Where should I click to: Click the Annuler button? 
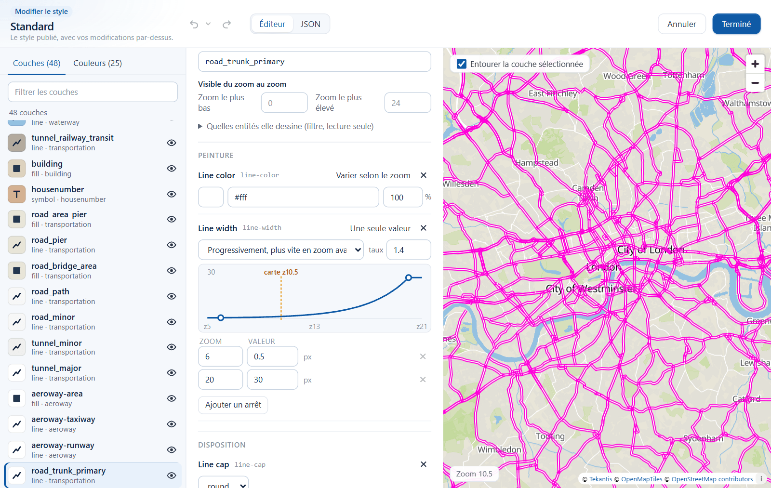[x=682, y=24]
